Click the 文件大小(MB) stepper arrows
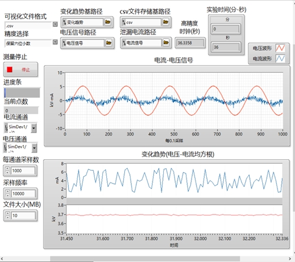This screenshot has width=295, height=262. [7, 215]
